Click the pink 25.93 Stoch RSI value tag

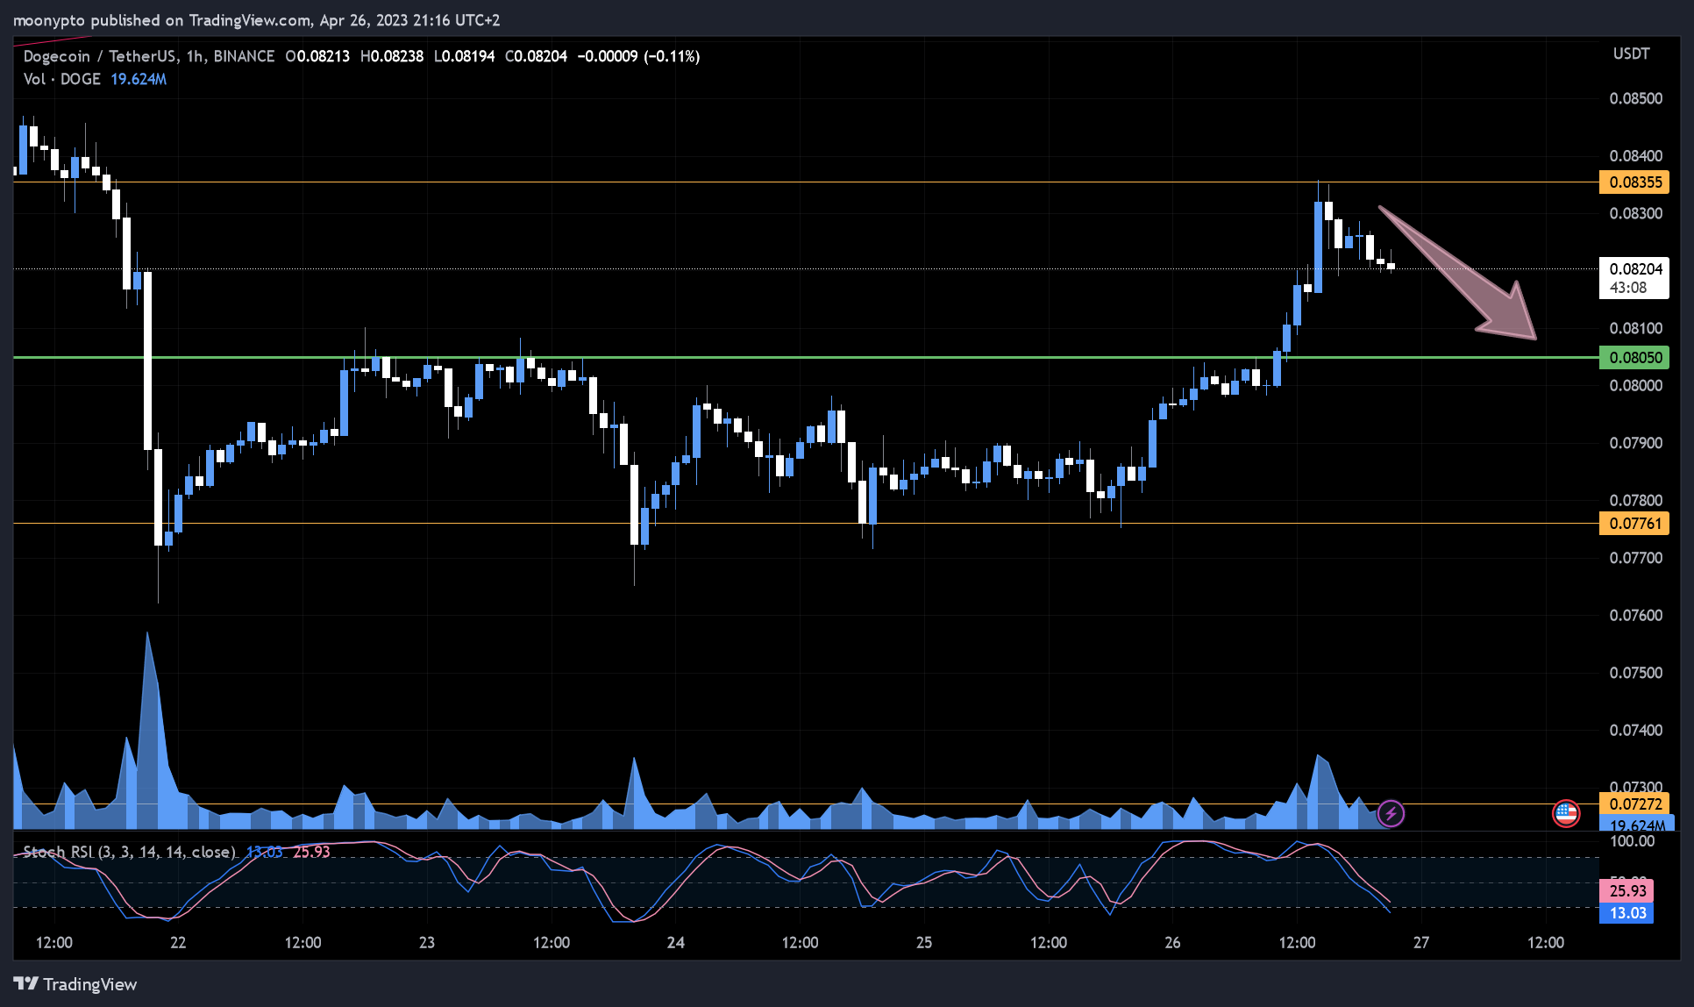(x=1627, y=890)
